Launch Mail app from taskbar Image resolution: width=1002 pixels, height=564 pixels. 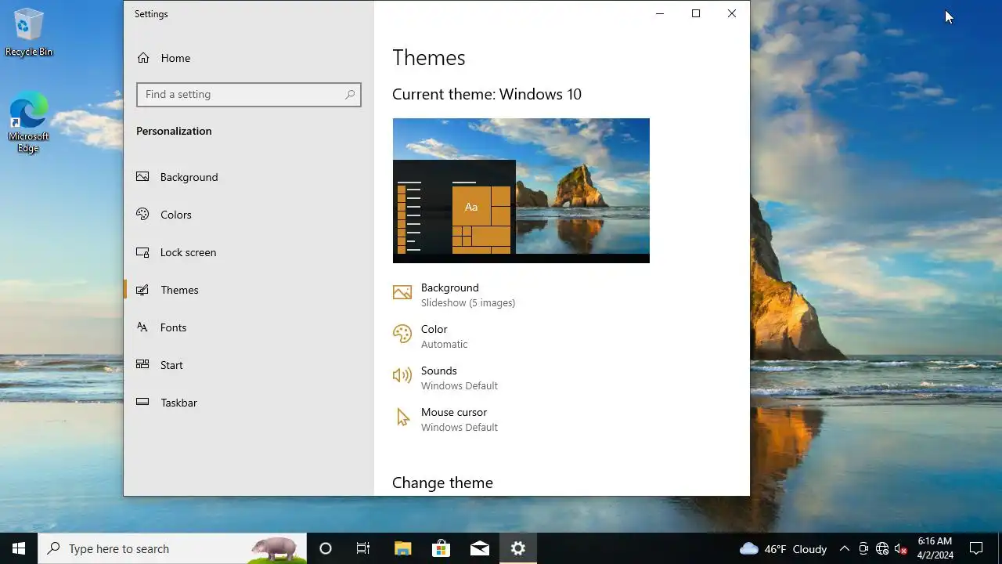click(480, 548)
